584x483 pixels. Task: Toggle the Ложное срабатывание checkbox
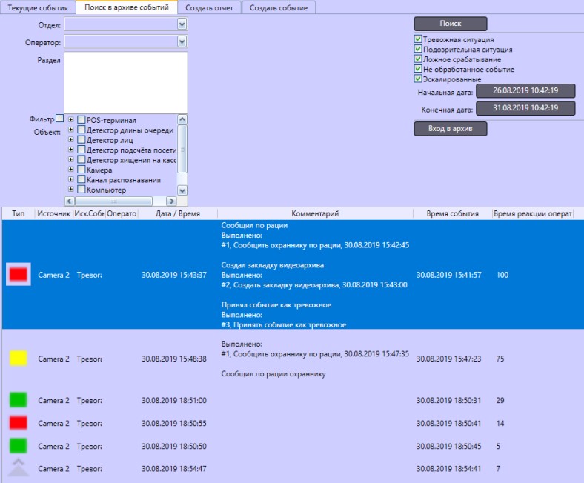click(x=418, y=59)
